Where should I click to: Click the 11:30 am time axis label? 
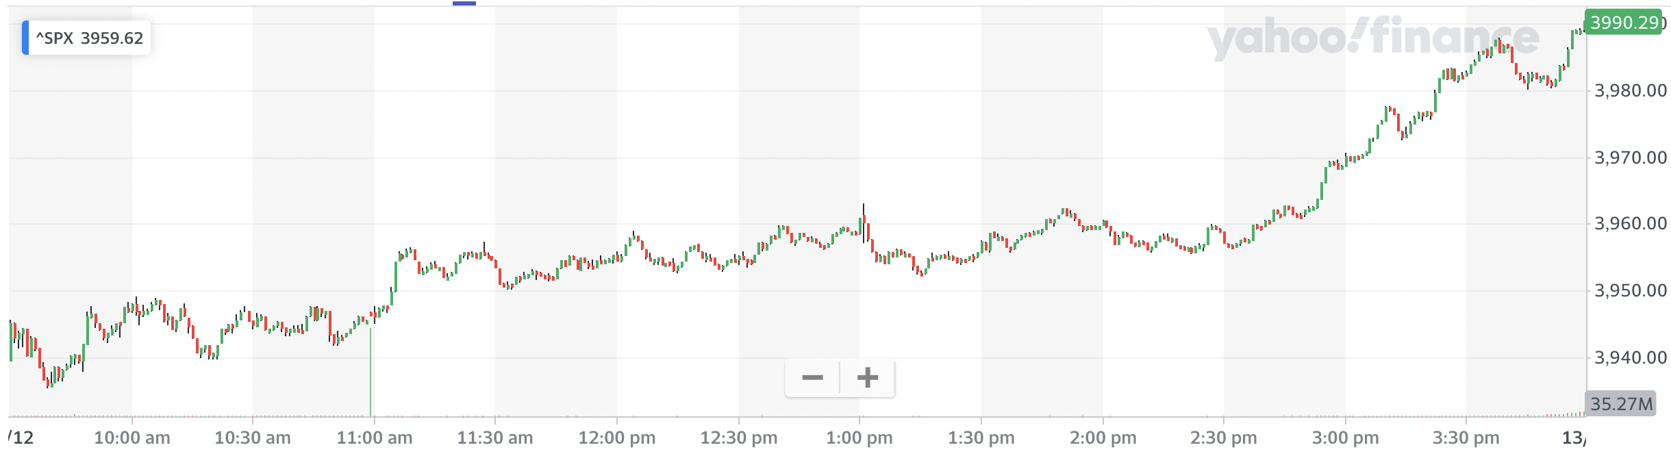tap(494, 438)
